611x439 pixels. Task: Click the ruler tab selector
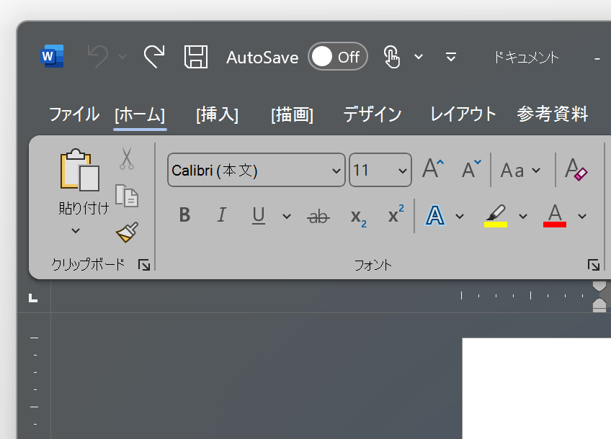click(33, 298)
